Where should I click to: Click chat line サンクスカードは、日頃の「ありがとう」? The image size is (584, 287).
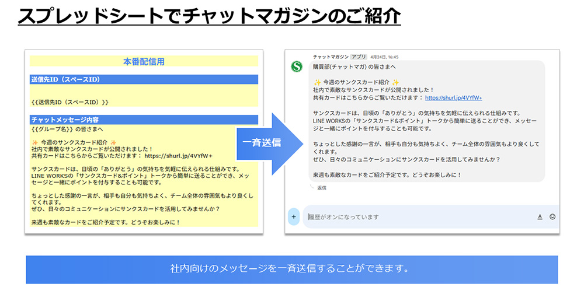pyautogui.click(x=417, y=113)
